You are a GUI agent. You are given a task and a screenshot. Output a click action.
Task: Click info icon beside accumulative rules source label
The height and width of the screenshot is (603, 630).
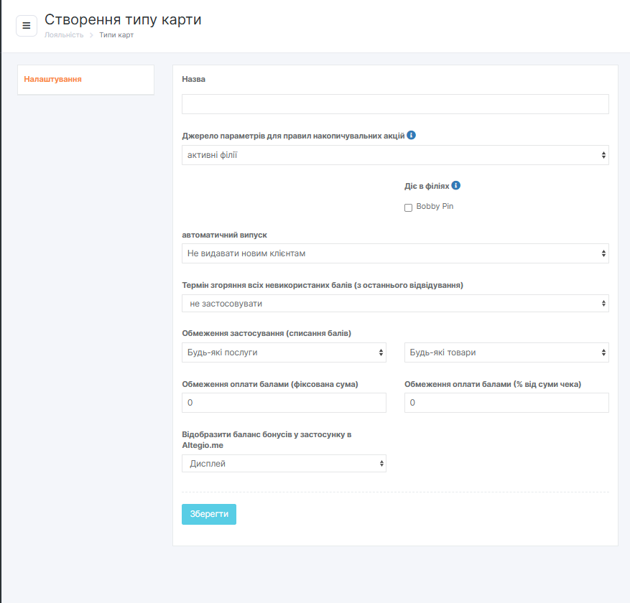pyautogui.click(x=412, y=135)
